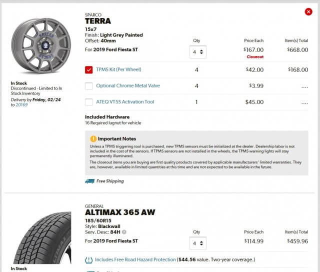
Task: Open the Sparco Terra wheel quantity selector
Action: click(x=196, y=51)
